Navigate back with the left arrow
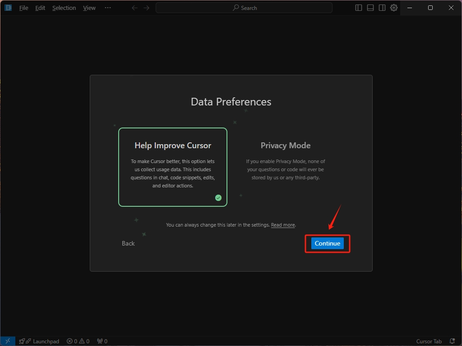The image size is (462, 346). tap(134, 8)
